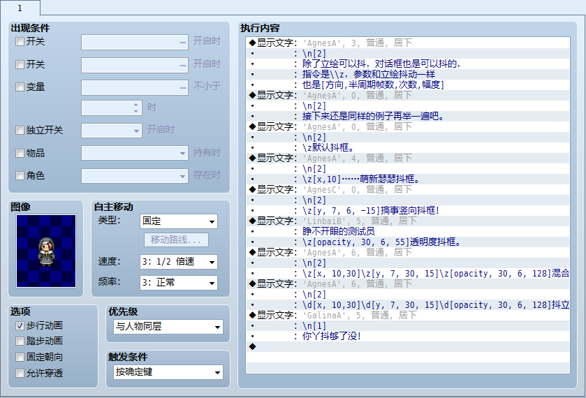Viewport: 586px width, 398px height.
Task: Check the 允许穿透 option
Action: point(20,373)
